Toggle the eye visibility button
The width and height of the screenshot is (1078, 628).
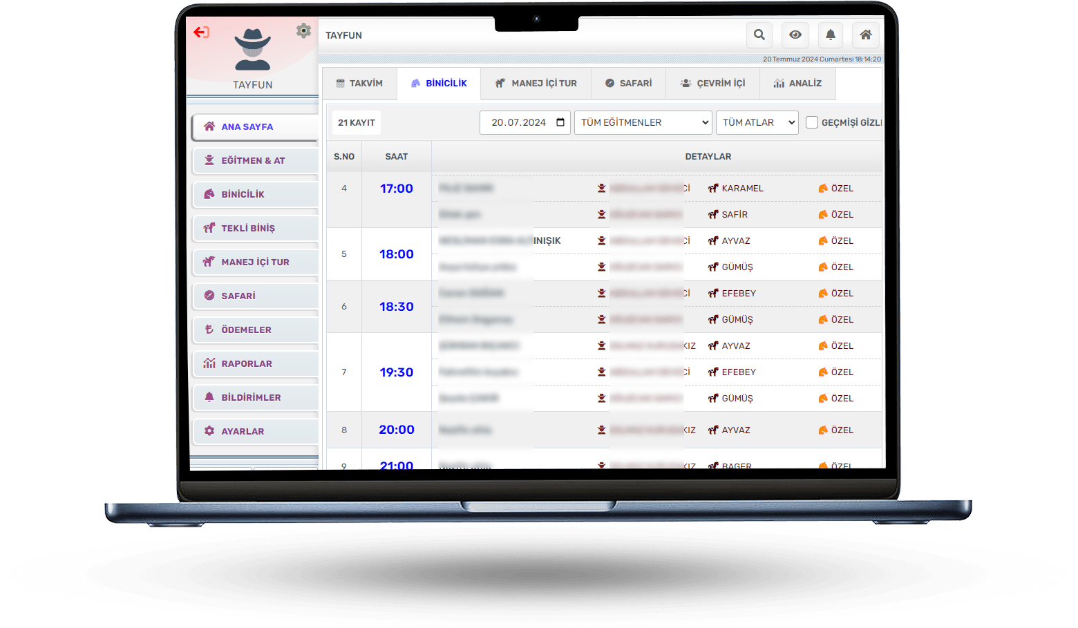pos(795,35)
